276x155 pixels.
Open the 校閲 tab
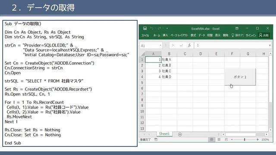210,35
